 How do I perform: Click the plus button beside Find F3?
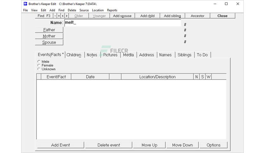tap(59, 16)
